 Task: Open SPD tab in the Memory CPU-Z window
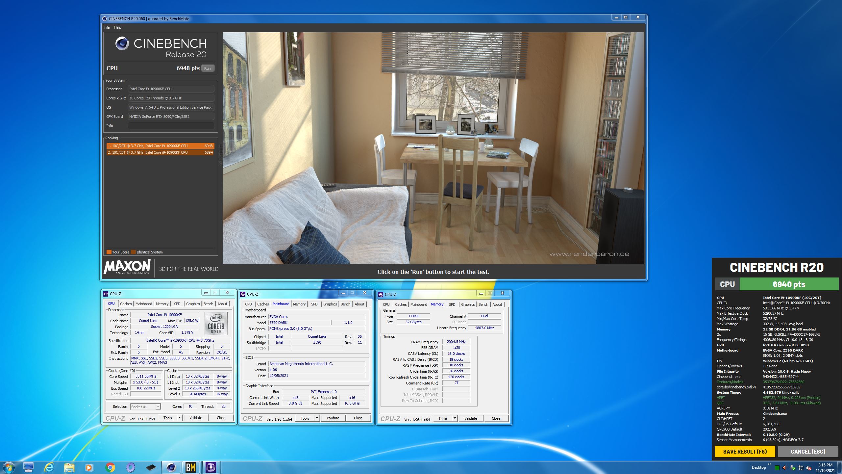pos(452,304)
